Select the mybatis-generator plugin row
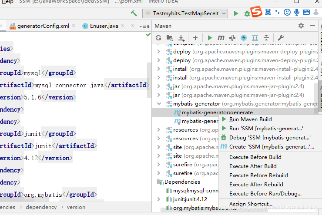The width and height of the screenshot is (322, 215). pyautogui.click(x=235, y=104)
